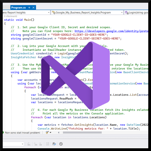Click "BaseClientServi" at the line's end

[x=136, y=72]
